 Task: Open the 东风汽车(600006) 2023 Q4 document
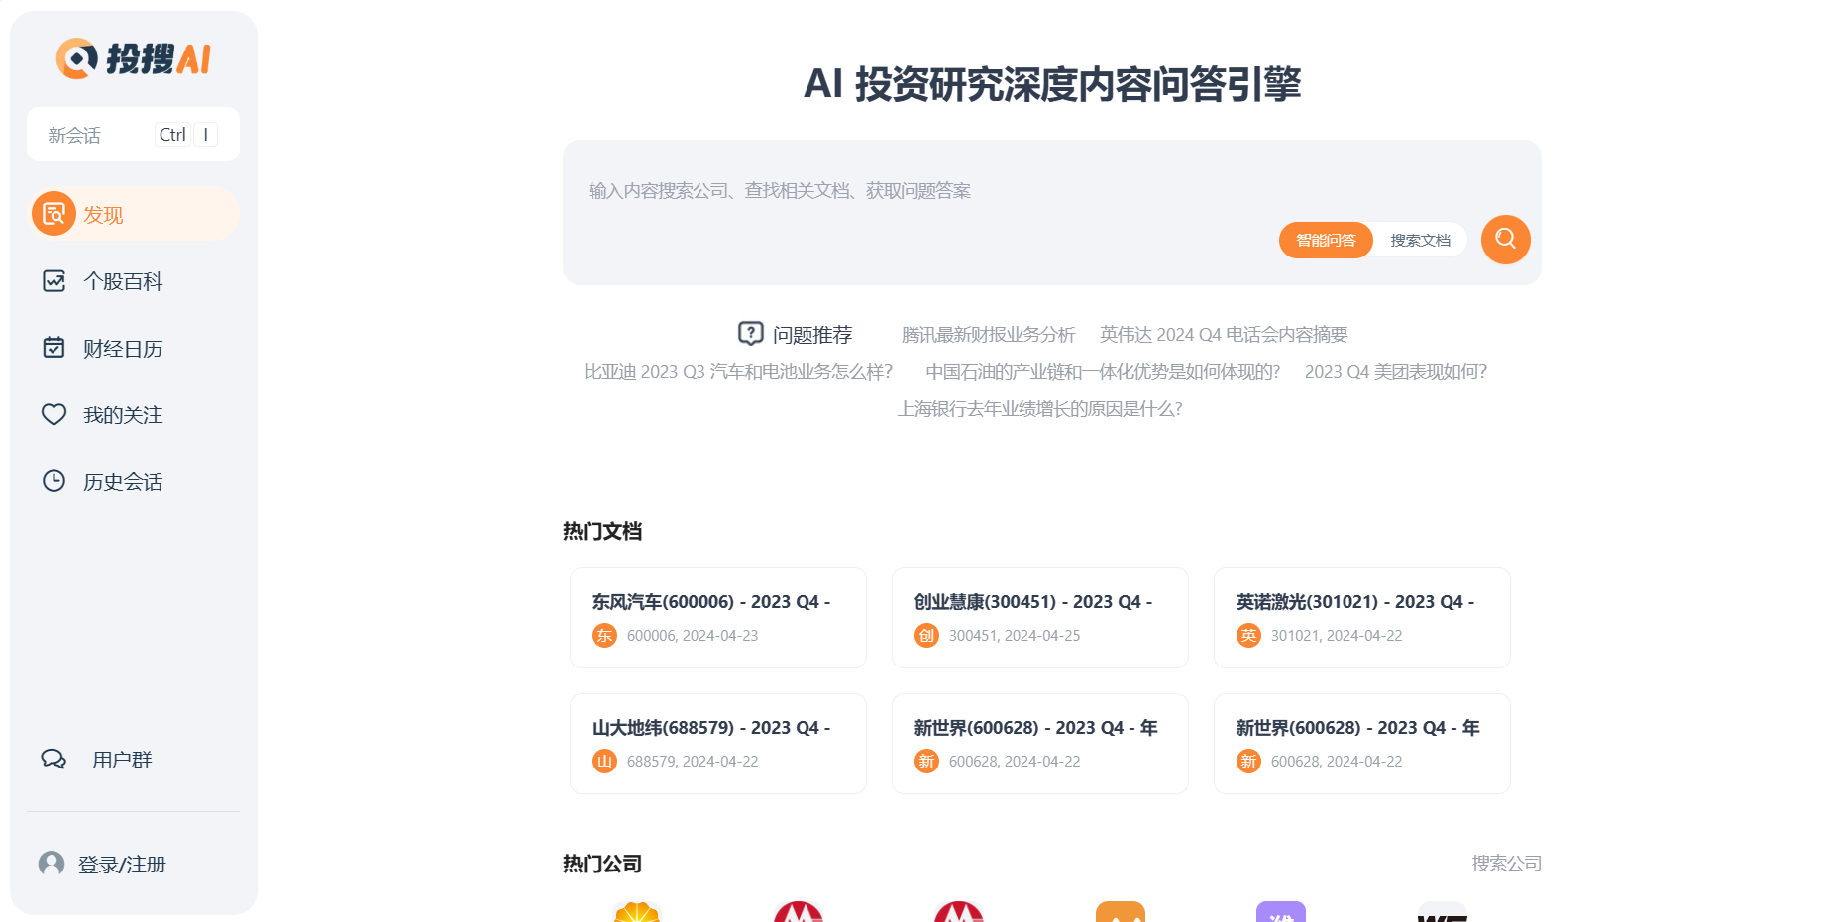[x=717, y=618]
